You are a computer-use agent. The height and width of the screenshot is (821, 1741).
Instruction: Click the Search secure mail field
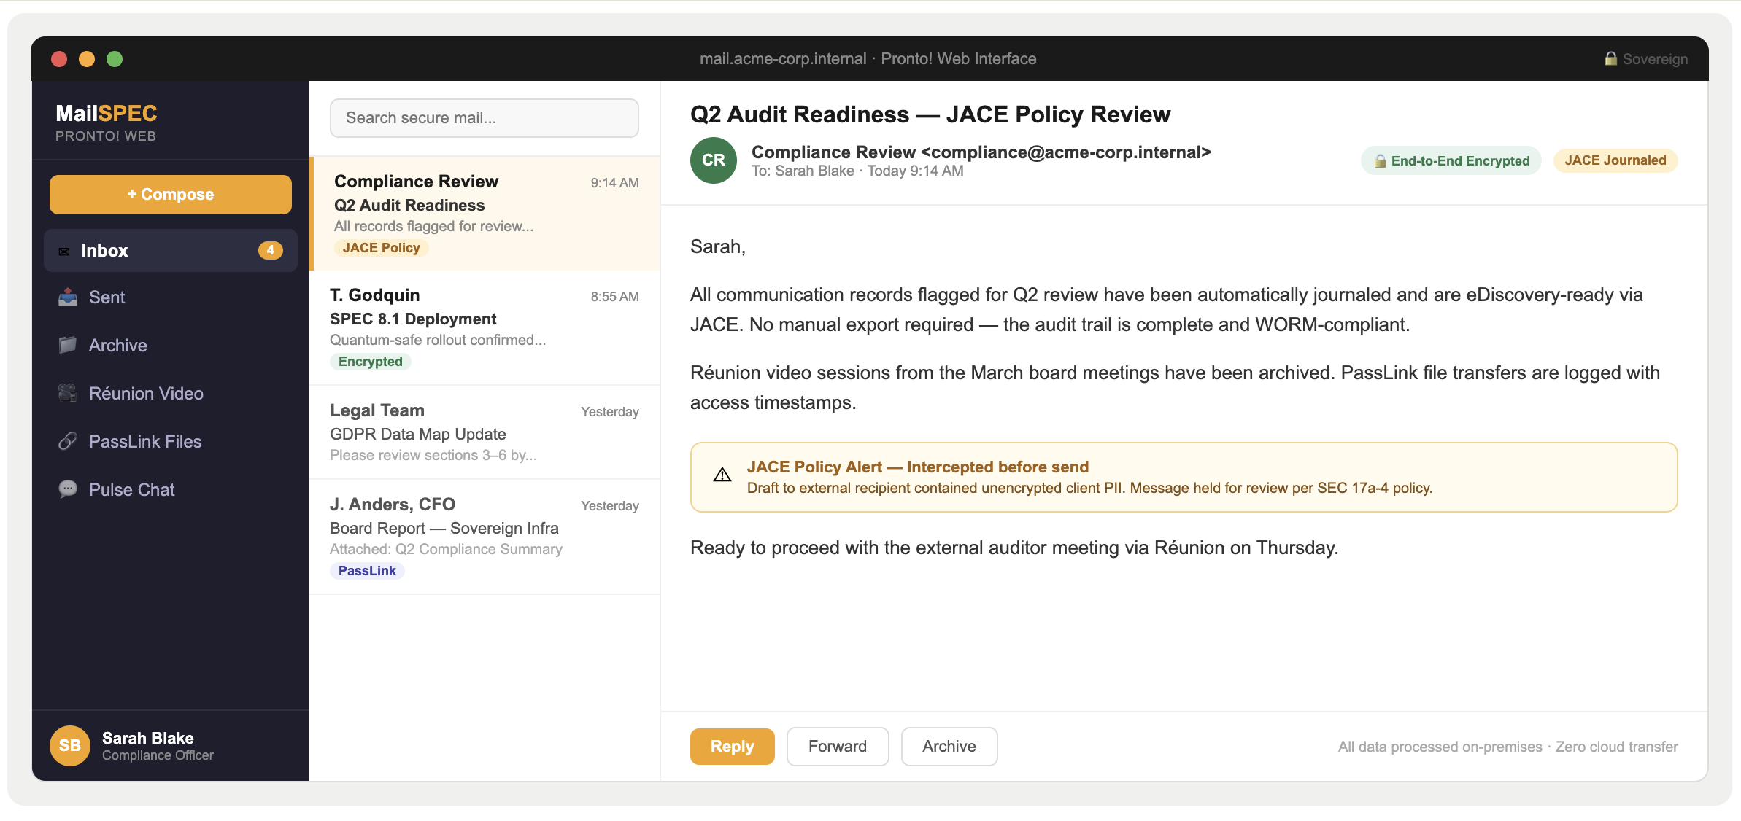tap(485, 118)
